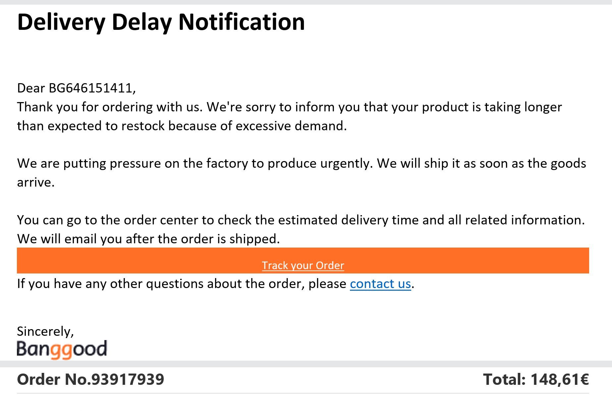The height and width of the screenshot is (411, 612).
Task: Open the Track your Order link
Action: click(303, 265)
